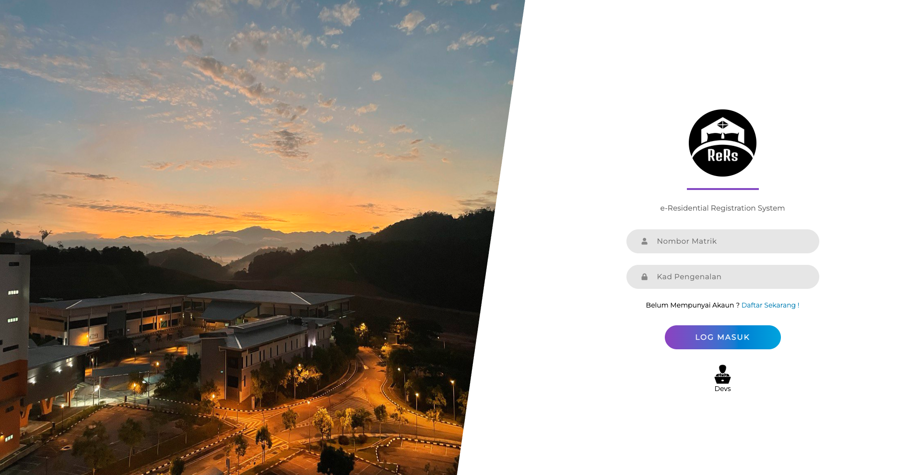Click the e-Residential Registration System subtitle

coord(722,208)
